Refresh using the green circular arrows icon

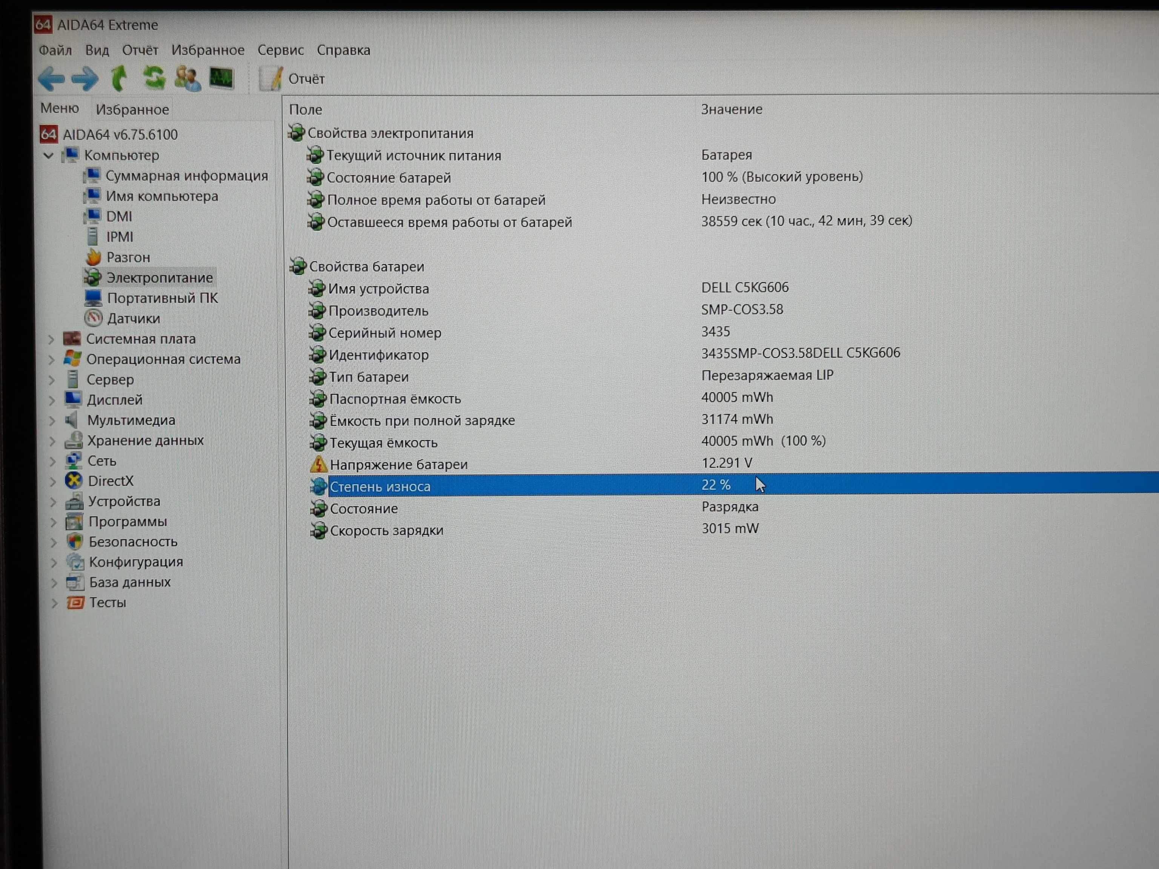coord(154,78)
